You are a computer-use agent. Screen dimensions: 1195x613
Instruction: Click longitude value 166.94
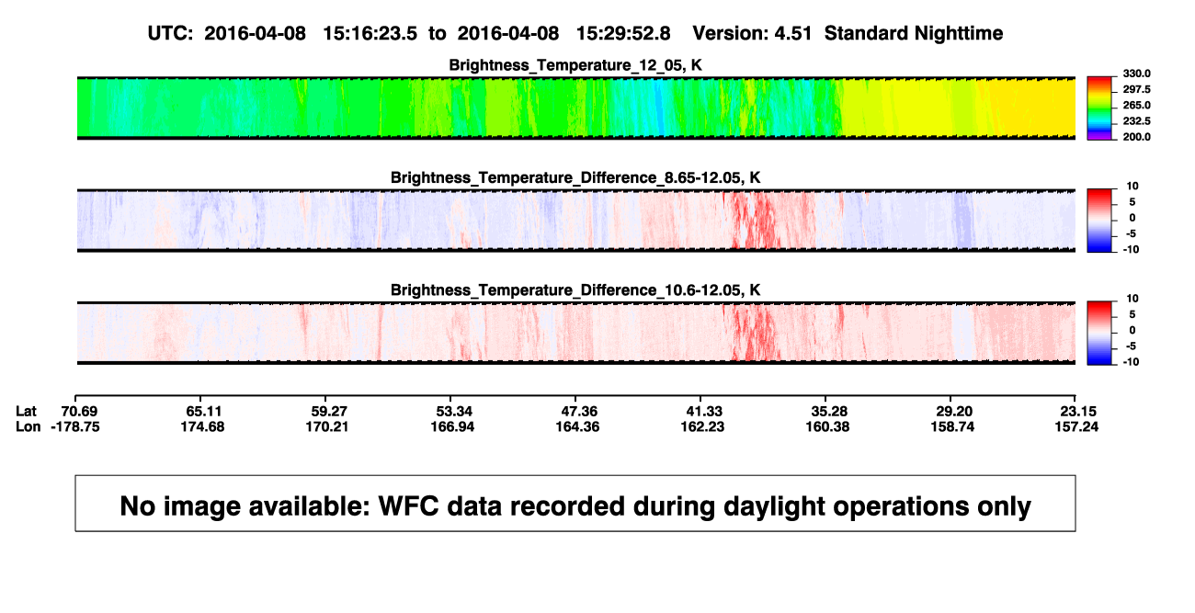[451, 426]
